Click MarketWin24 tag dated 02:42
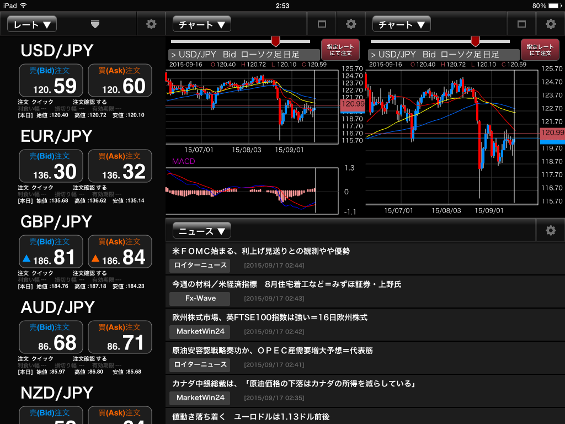The image size is (565, 424). [200, 332]
